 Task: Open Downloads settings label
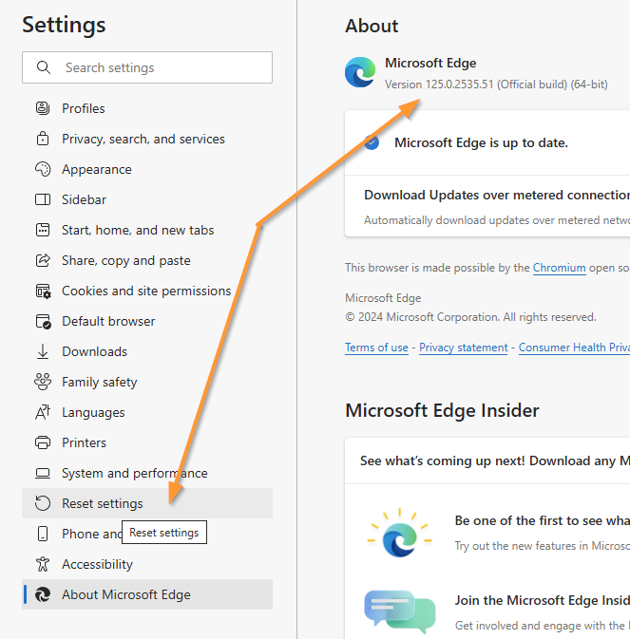coord(95,351)
